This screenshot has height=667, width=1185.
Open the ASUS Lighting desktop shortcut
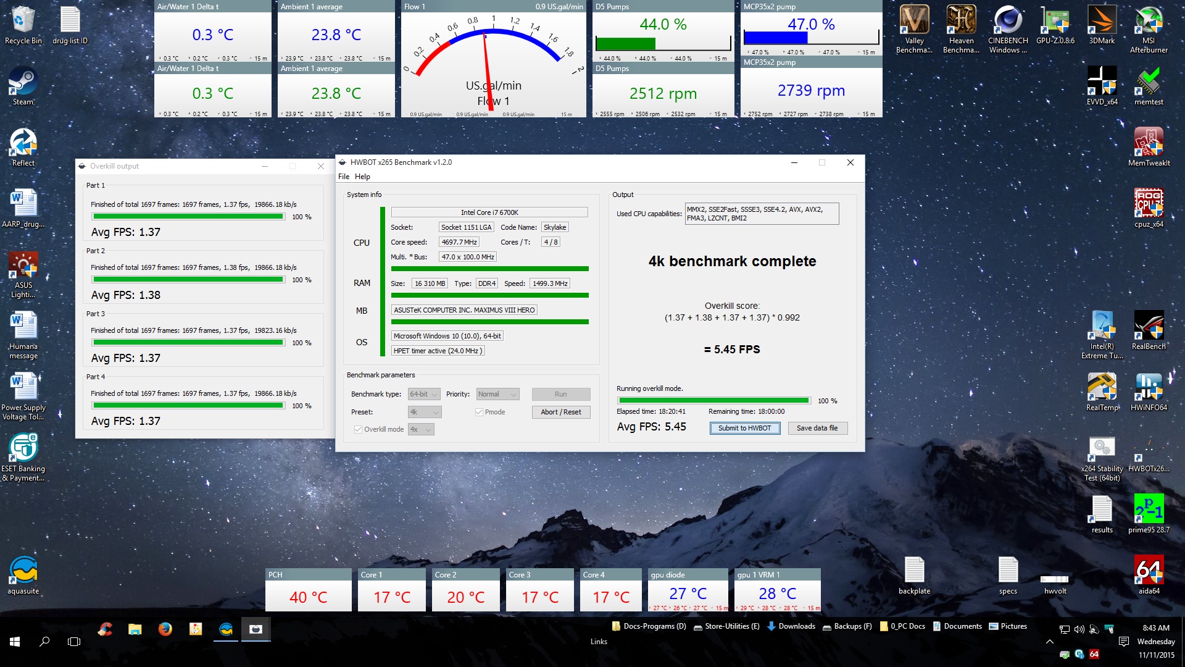(x=23, y=274)
